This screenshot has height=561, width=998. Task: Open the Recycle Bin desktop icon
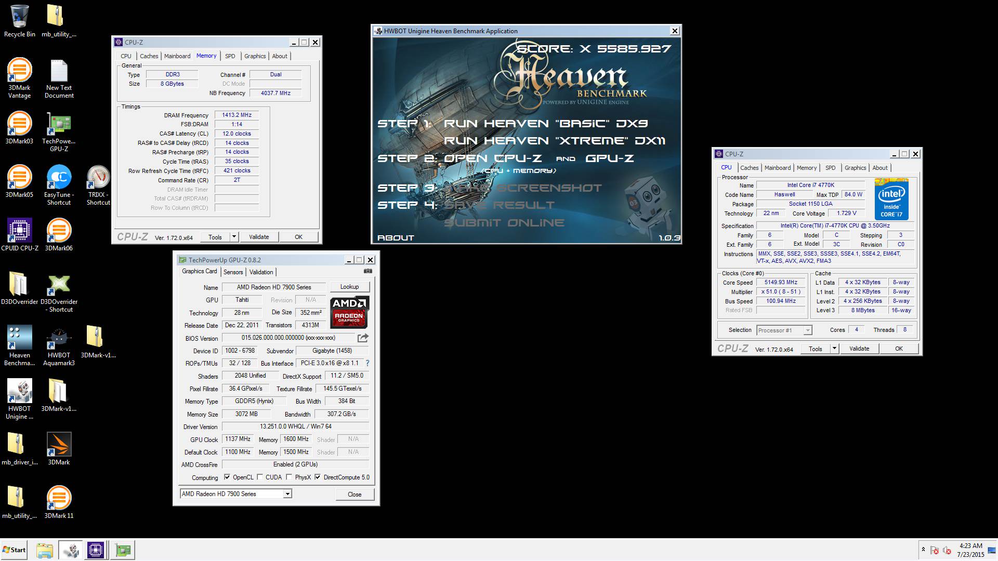click(19, 21)
